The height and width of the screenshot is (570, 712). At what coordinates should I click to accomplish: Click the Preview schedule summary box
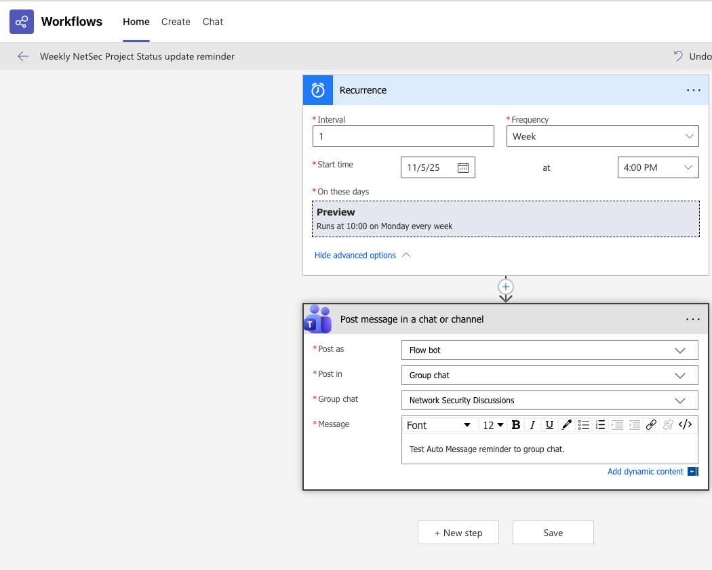coord(506,219)
